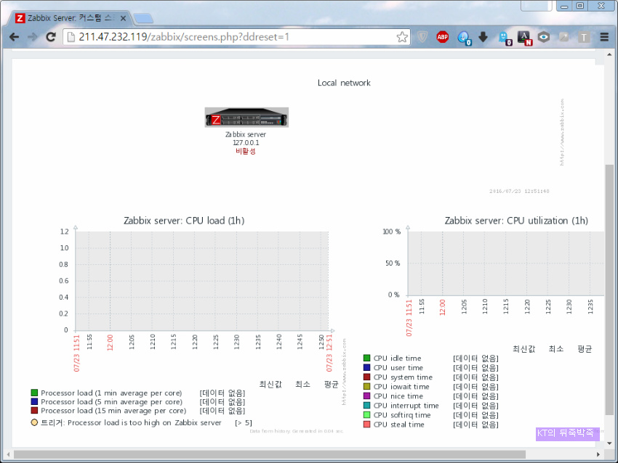Click the 최신값 header under CPU load graph
Image resolution: width=618 pixels, height=463 pixels.
pyautogui.click(x=270, y=385)
